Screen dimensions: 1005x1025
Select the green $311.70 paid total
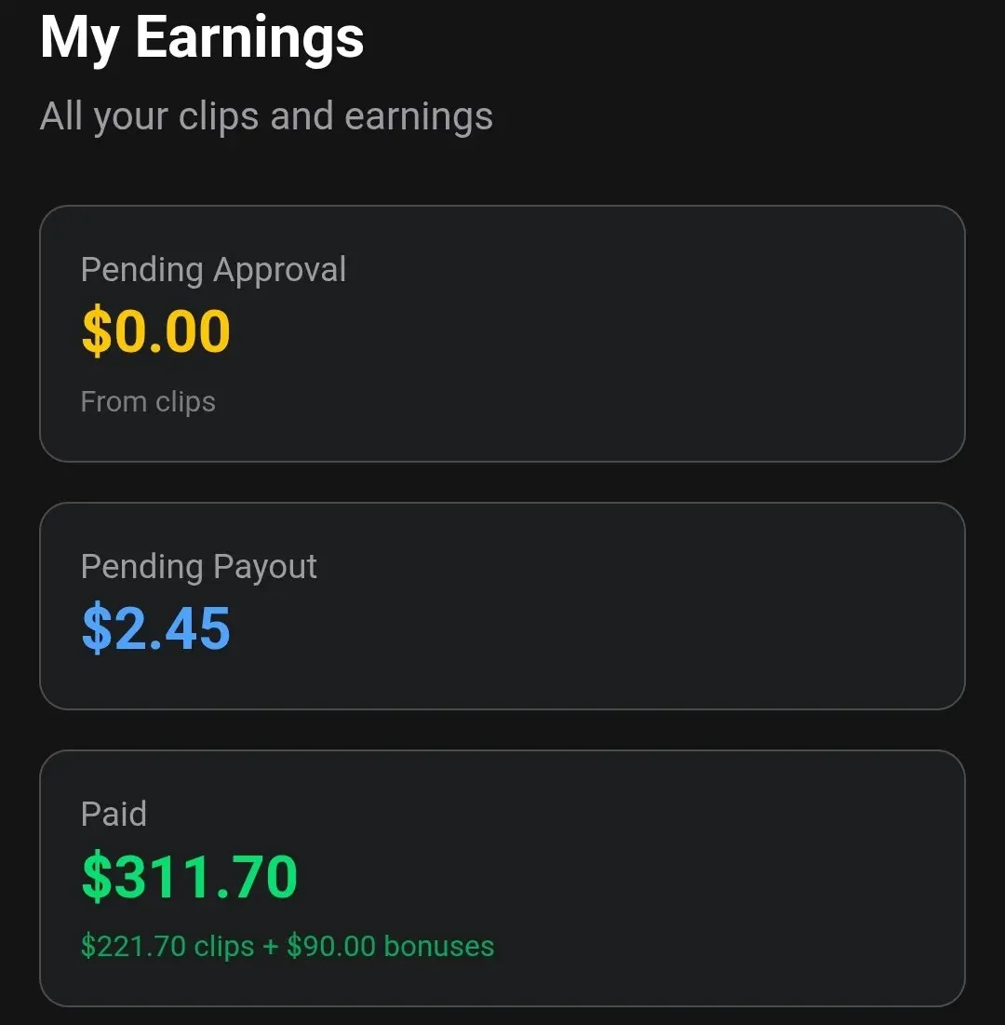[189, 877]
